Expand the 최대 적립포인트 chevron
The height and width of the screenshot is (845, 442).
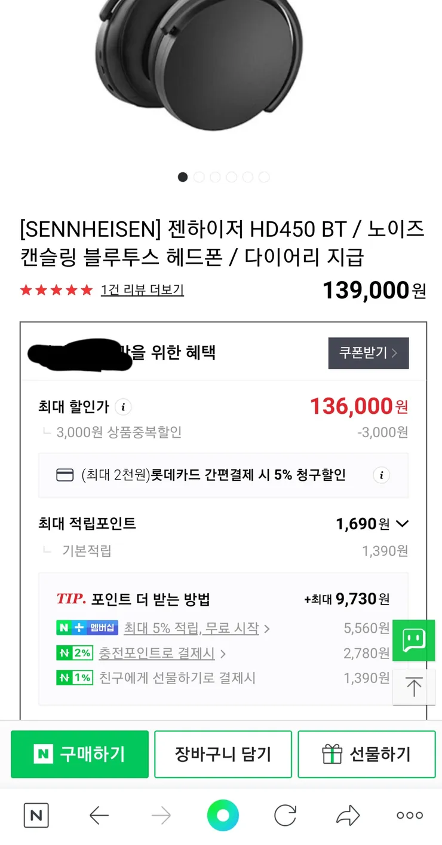click(403, 524)
